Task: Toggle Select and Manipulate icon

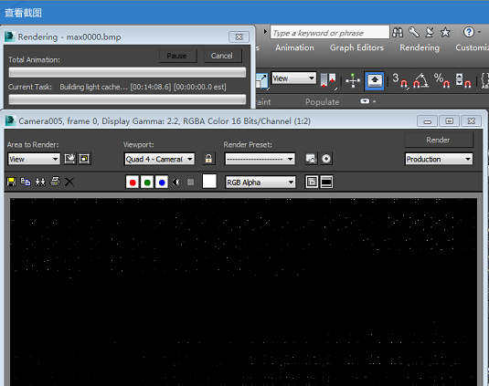Action: click(x=353, y=81)
